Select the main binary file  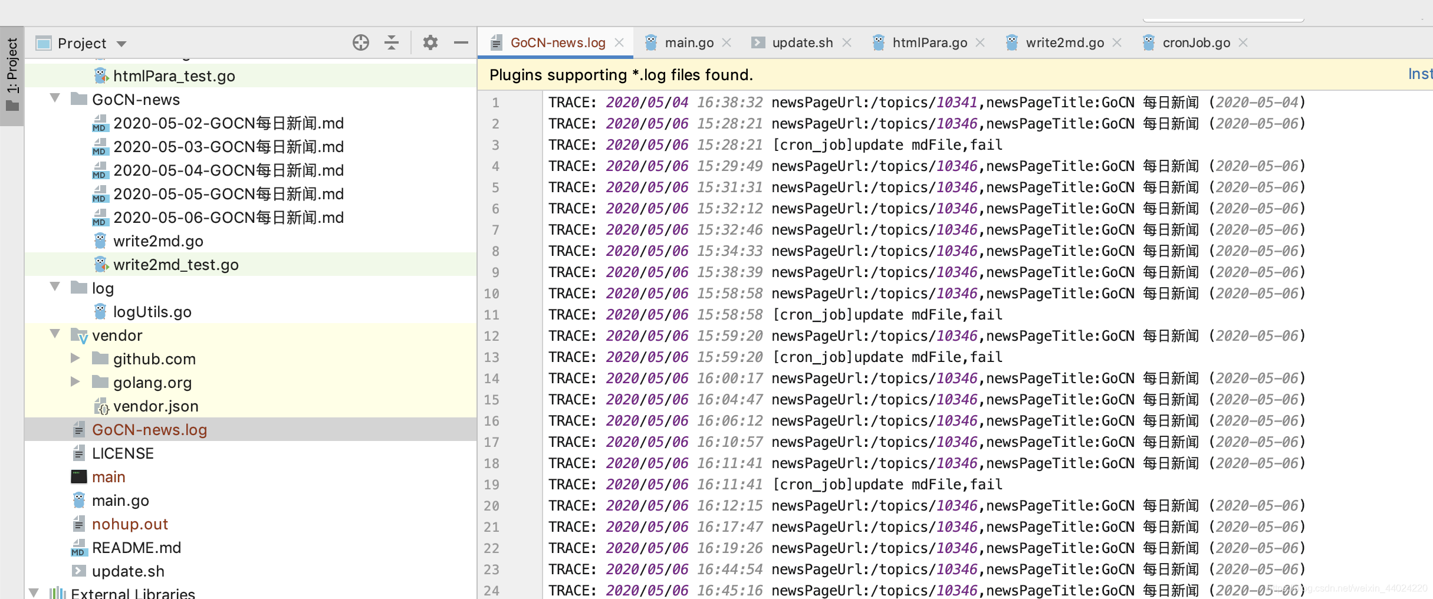click(250, 476)
